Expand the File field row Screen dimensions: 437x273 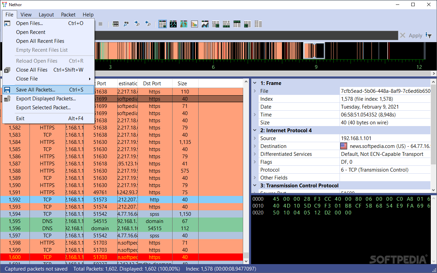point(255,91)
